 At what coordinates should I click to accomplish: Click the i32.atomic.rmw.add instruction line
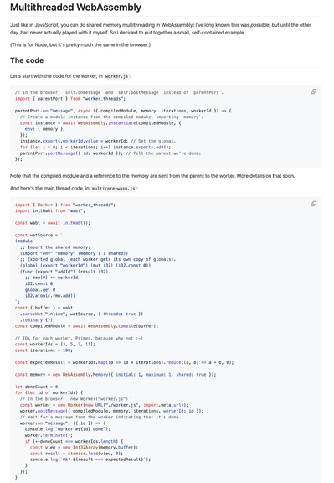pos(50,296)
